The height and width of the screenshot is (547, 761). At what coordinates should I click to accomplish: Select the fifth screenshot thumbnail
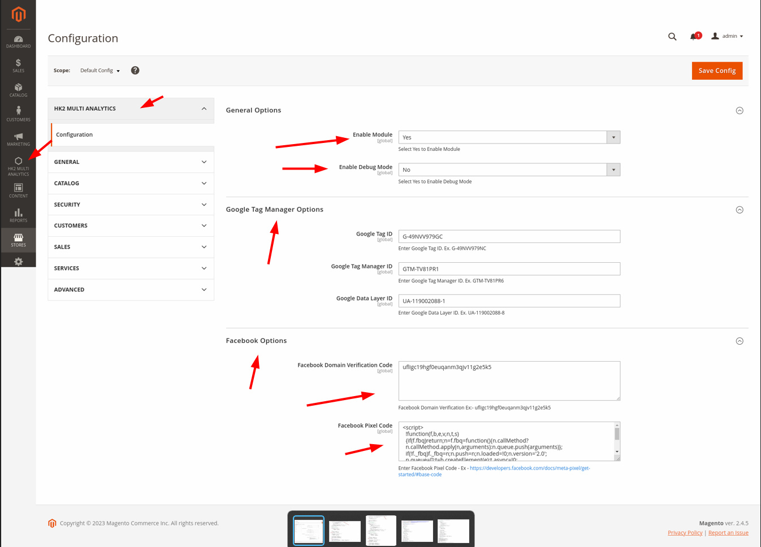click(453, 531)
